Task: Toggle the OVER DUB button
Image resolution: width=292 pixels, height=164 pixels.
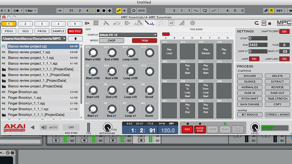Action: tap(200, 129)
